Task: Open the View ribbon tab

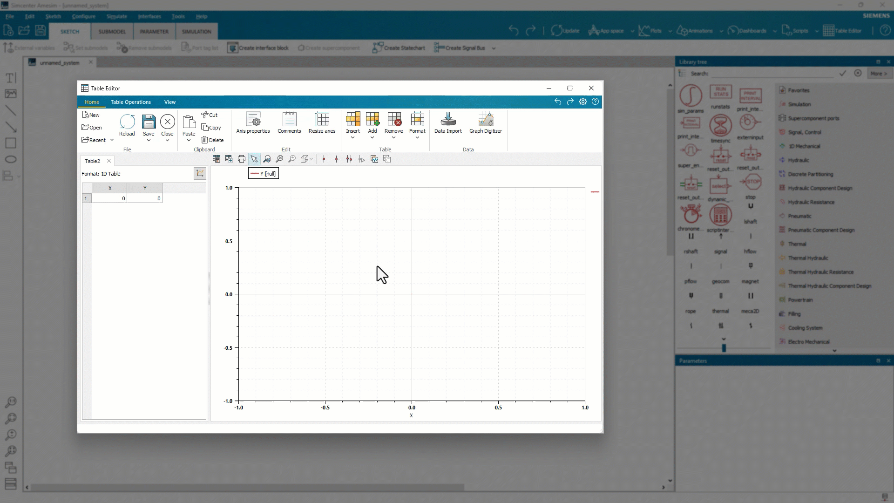Action: (x=169, y=102)
